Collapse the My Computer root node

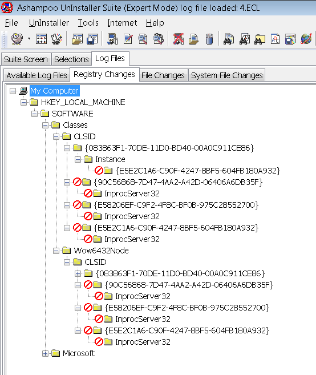[13, 91]
